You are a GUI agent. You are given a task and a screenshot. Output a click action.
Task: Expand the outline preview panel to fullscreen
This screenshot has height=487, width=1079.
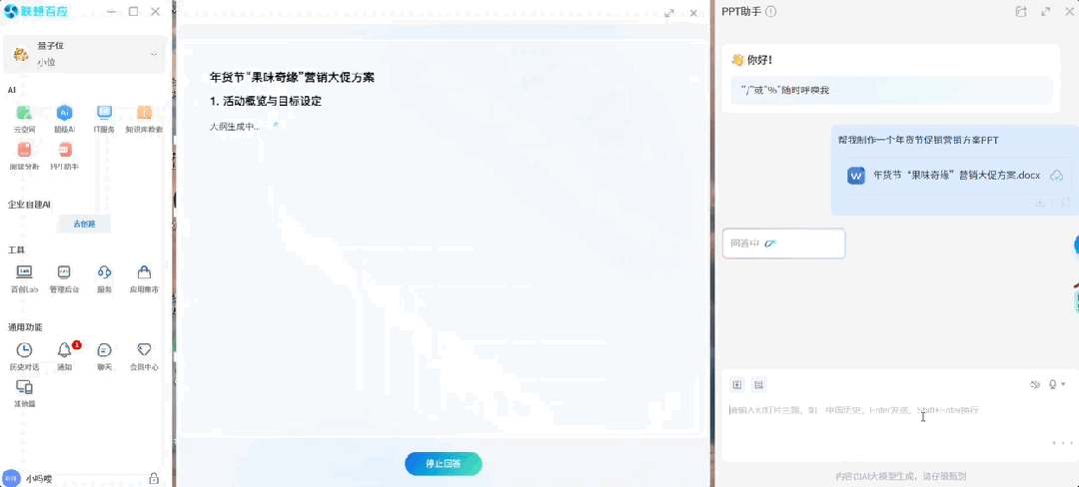tap(669, 13)
